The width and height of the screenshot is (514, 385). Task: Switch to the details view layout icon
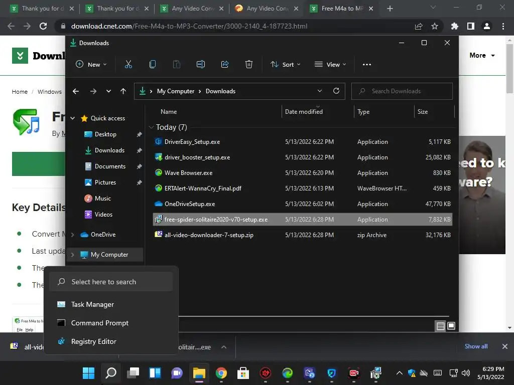440,326
